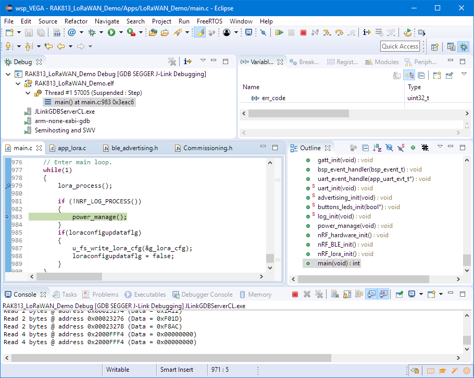Screen dimensions: 474x378
Task: Click Clear Console icon
Action: point(334,295)
